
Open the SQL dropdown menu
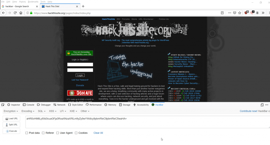pos(41,111)
